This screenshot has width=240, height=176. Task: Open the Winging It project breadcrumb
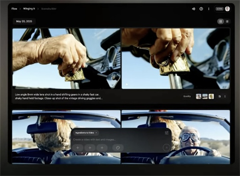tap(29, 9)
